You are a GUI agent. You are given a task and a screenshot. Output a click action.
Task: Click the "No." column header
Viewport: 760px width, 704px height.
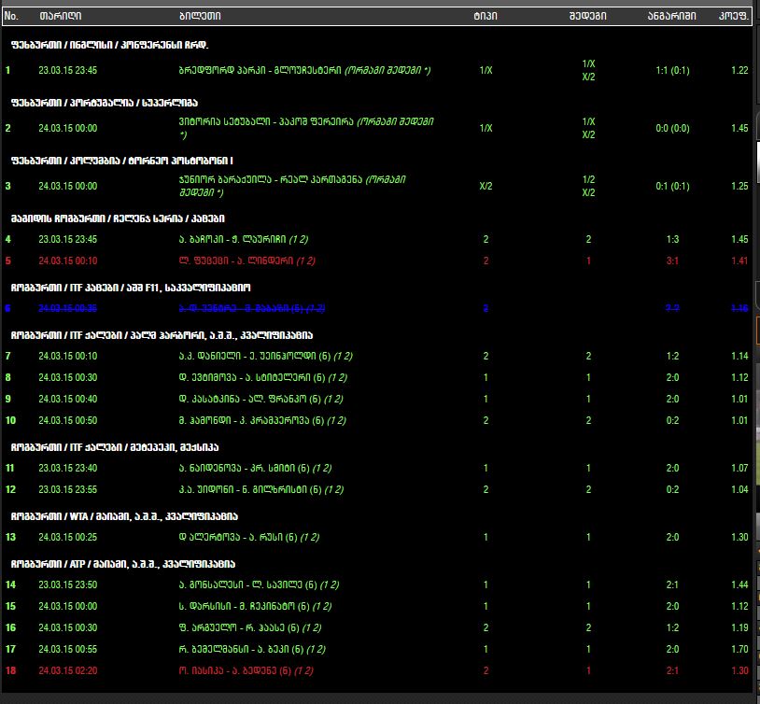coord(11,17)
